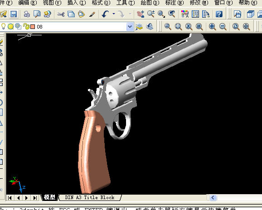Click the Zoom Extents icon
262x210 pixels.
click(247, 27)
